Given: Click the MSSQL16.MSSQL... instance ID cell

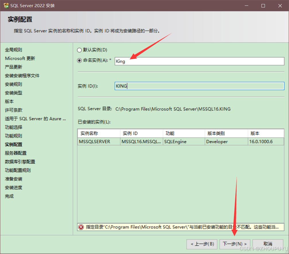Looking at the screenshot, I should [141, 141].
